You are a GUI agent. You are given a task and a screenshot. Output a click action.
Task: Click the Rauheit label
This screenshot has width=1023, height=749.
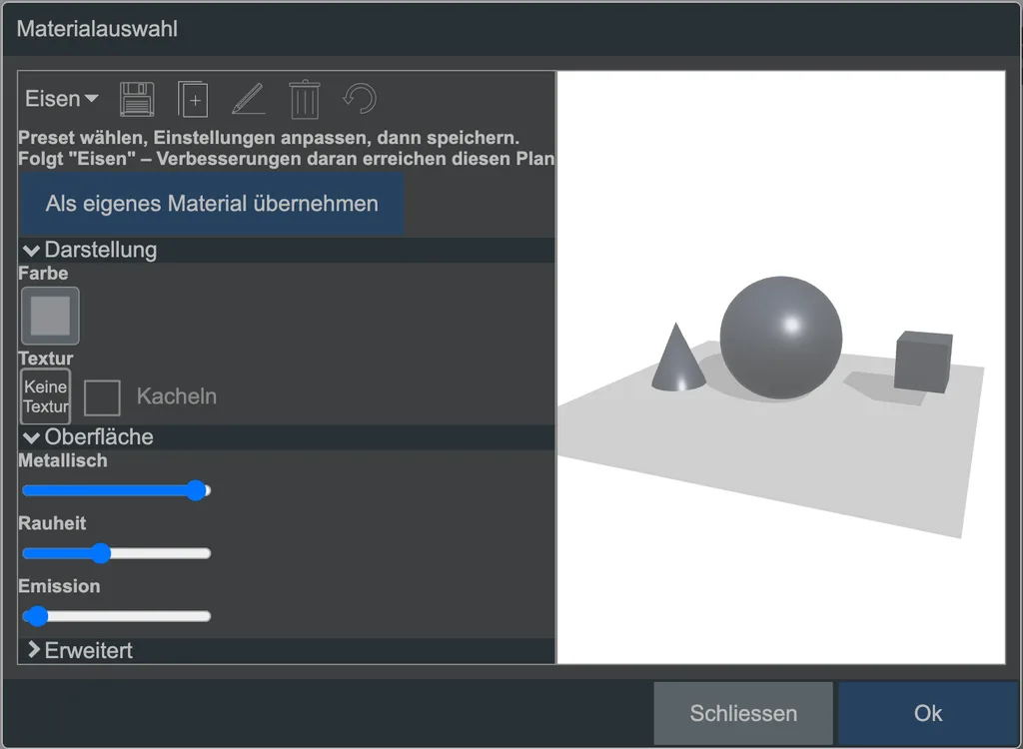point(52,523)
